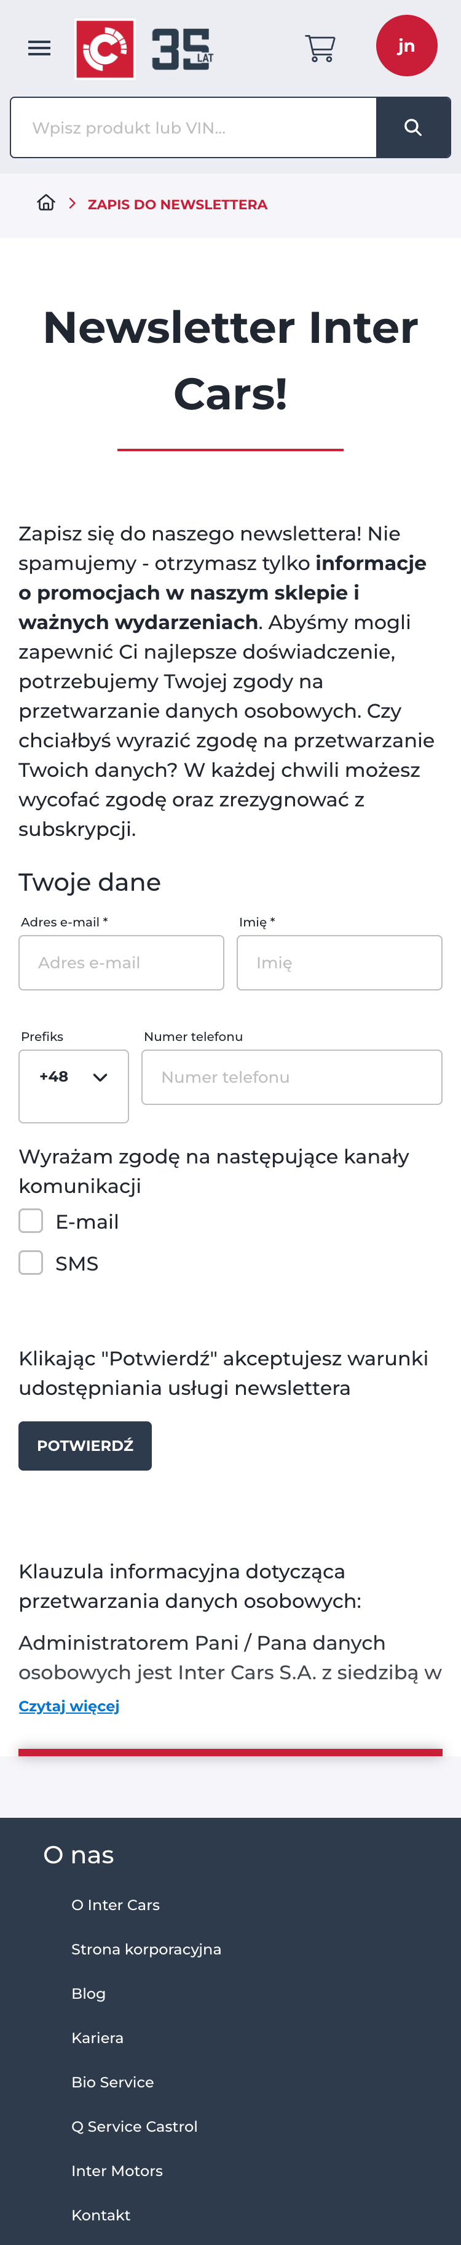461x2245 pixels.
Task: Open the Czytaj więcej link
Action: click(69, 1706)
